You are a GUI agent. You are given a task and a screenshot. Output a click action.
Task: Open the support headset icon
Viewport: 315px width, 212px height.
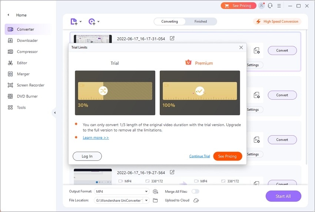(270, 6)
